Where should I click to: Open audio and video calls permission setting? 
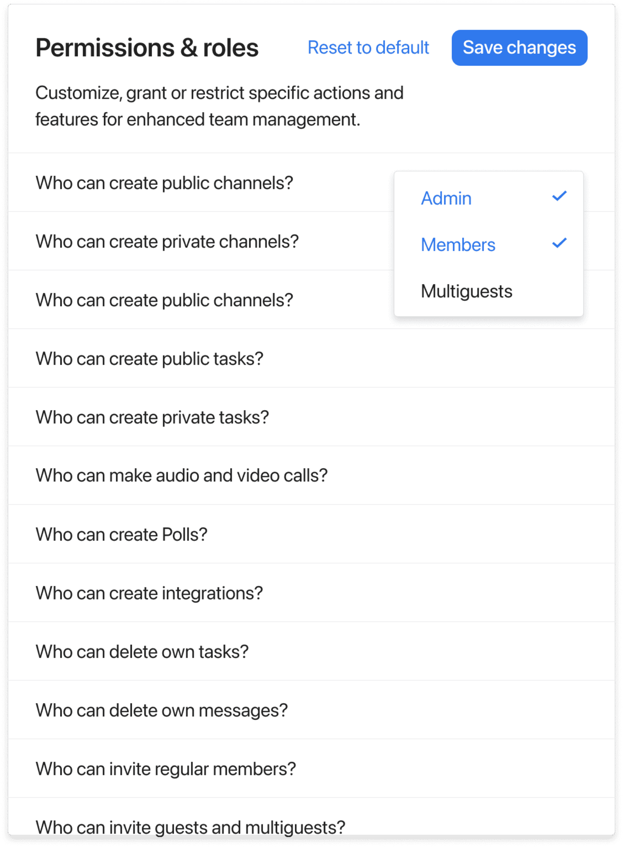181,475
